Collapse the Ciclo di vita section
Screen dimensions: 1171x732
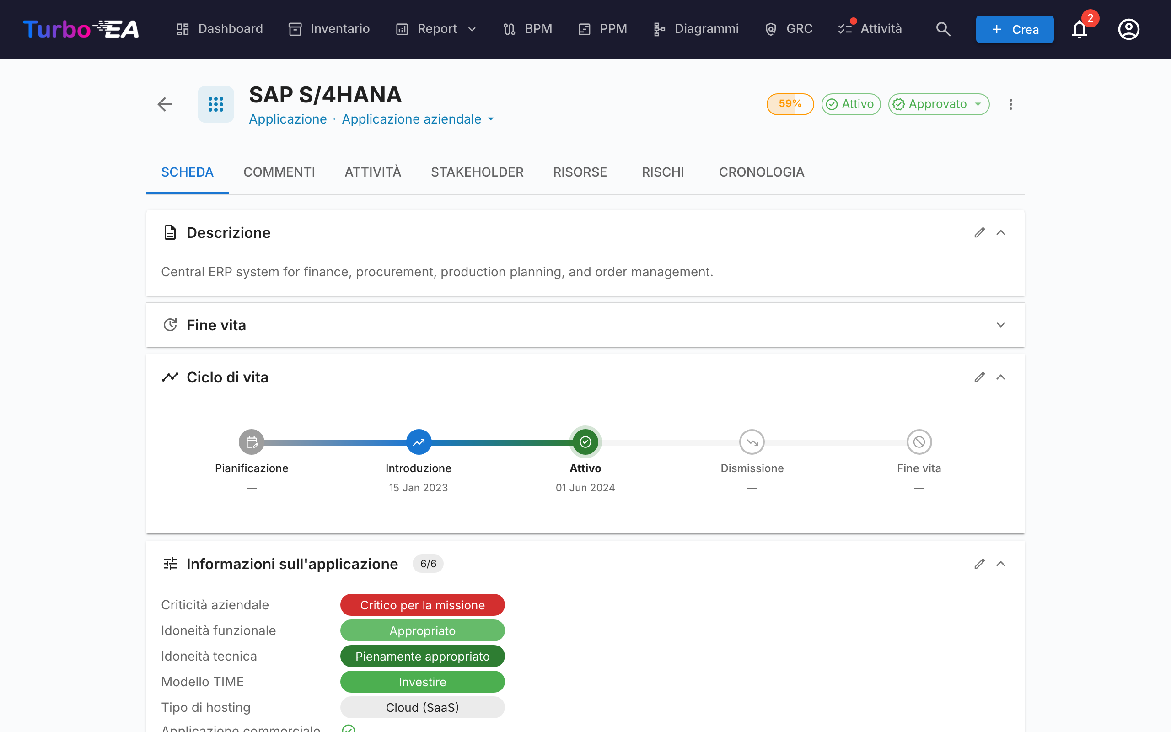(x=1001, y=377)
